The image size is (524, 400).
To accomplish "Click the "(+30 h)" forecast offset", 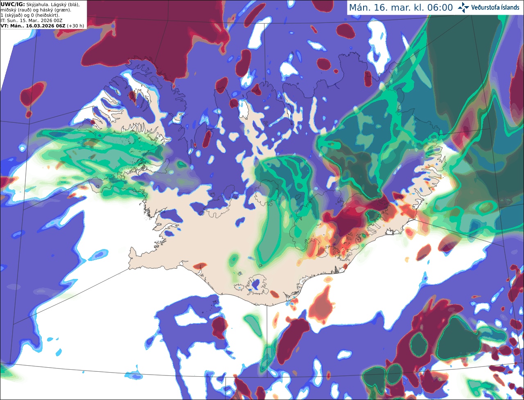I will (x=75, y=26).
